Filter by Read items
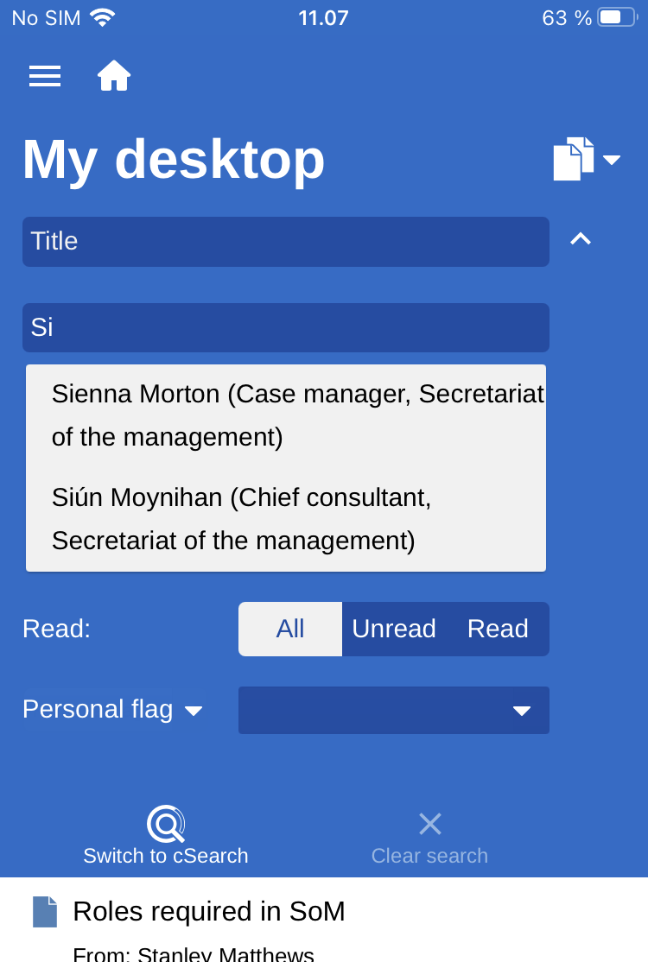648x962 pixels. (498, 629)
